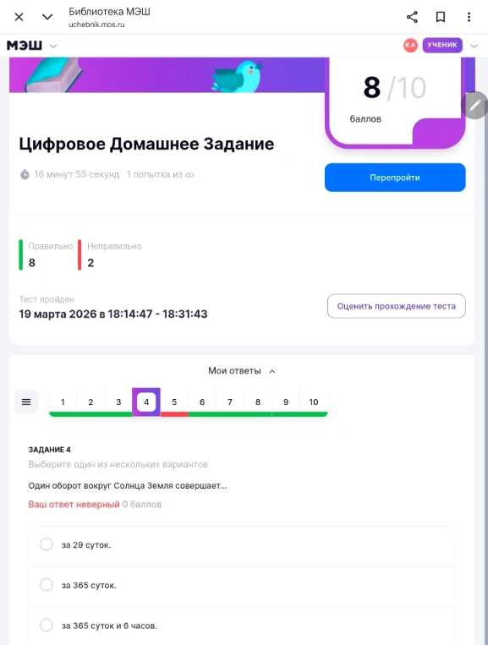The image size is (488, 645).
Task: Open the КА user avatar
Action: 410,46
